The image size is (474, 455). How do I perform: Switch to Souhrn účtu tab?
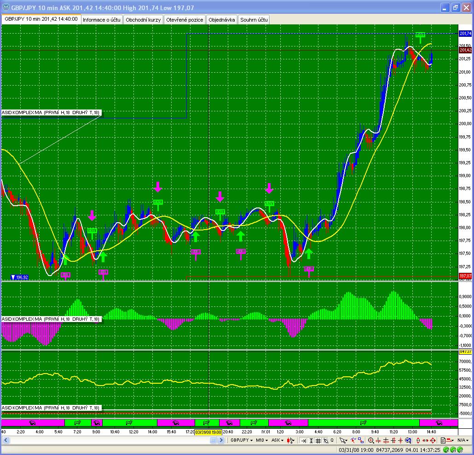coord(254,20)
